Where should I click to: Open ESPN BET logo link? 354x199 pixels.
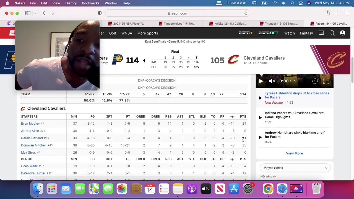[x=268, y=33]
